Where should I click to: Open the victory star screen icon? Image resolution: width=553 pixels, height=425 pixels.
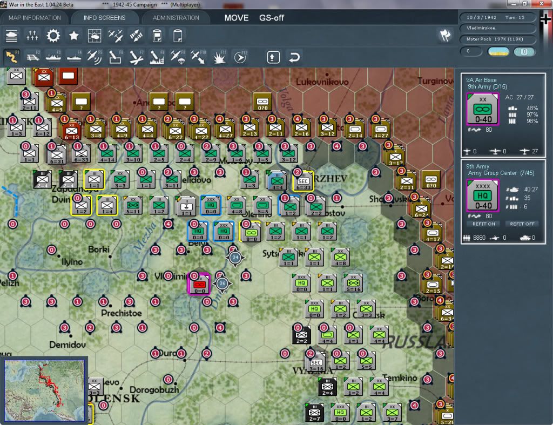tap(73, 36)
